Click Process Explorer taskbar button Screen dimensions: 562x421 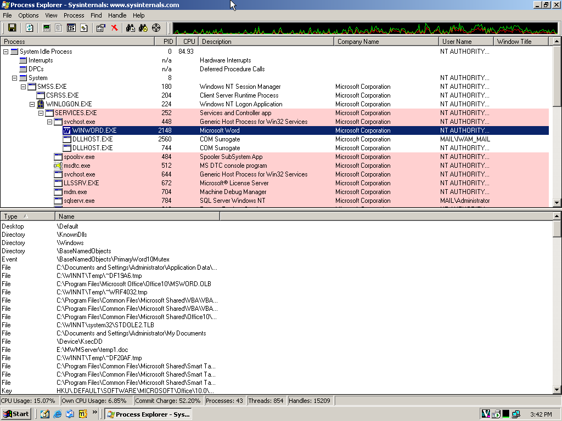[x=148, y=414]
